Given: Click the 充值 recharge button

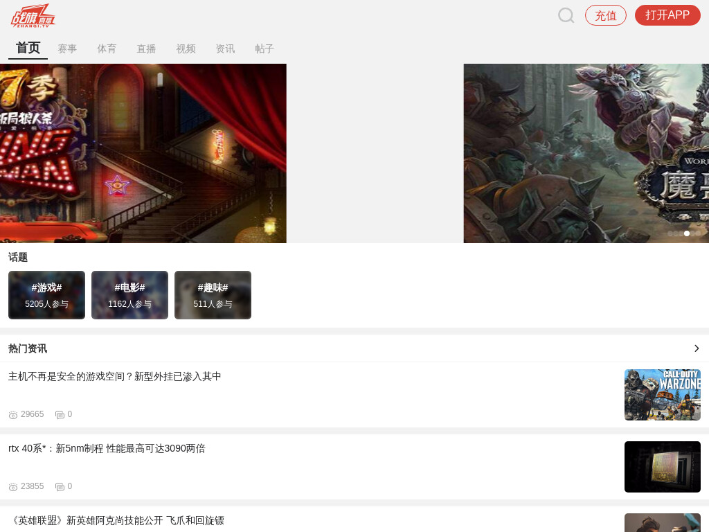Looking at the screenshot, I should (x=605, y=15).
